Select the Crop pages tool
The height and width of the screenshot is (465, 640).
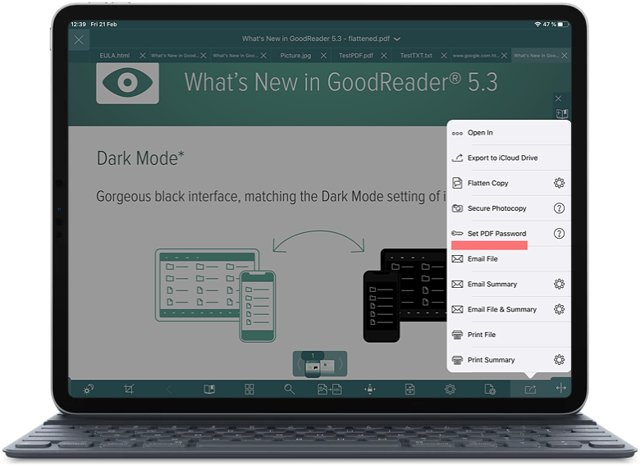click(x=129, y=389)
